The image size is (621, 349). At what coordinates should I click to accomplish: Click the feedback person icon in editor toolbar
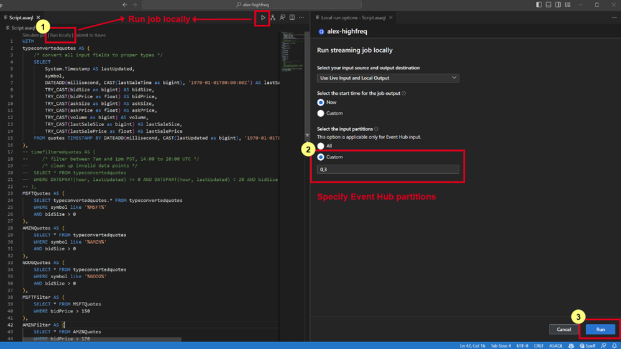pos(282,17)
